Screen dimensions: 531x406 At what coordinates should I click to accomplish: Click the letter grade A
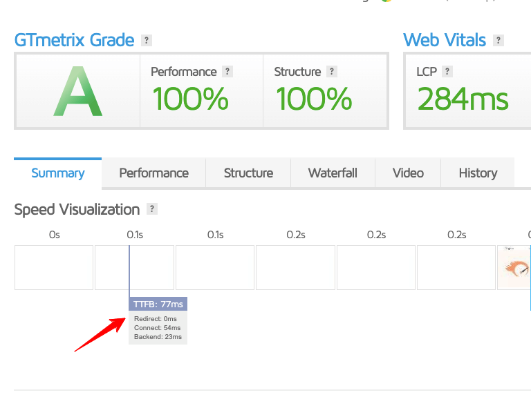coord(78,91)
